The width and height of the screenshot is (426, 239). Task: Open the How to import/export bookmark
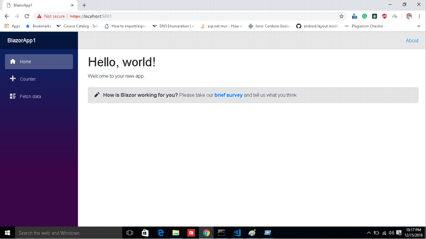point(126,26)
